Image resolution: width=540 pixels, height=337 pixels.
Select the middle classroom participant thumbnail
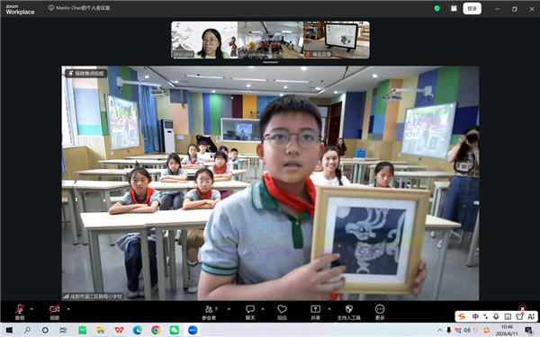click(x=270, y=40)
